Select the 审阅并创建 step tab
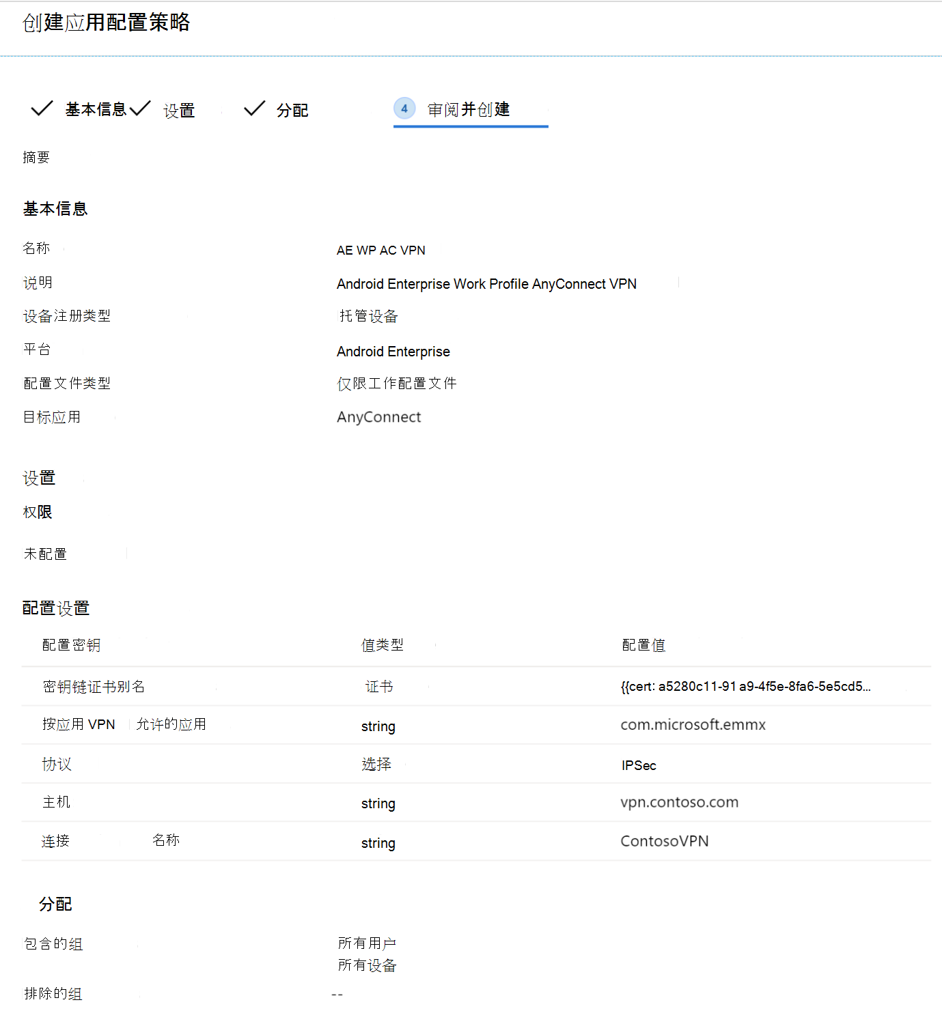Screen dimensions: 942x1026 [469, 109]
